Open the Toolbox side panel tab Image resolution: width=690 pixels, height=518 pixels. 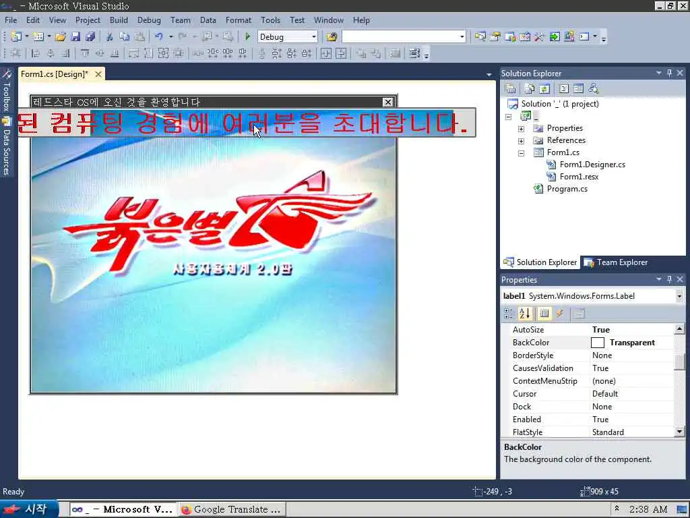tap(7, 92)
